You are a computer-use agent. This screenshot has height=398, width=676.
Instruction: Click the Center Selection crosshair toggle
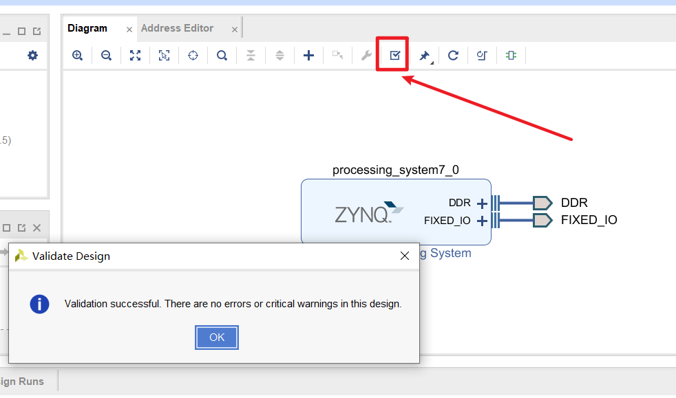(x=193, y=55)
